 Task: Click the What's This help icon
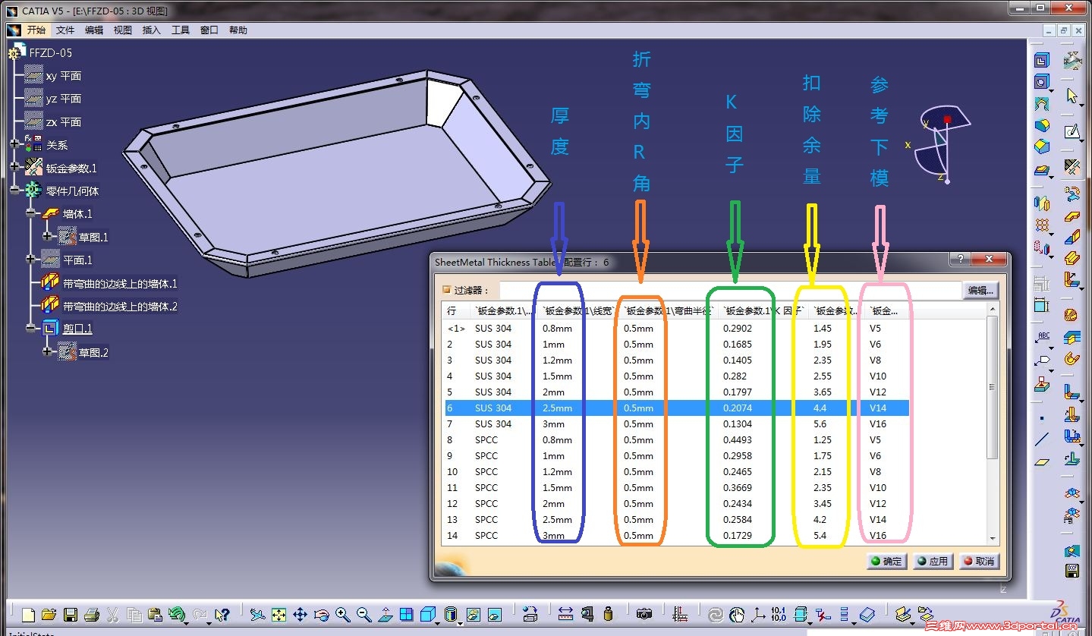(222, 614)
